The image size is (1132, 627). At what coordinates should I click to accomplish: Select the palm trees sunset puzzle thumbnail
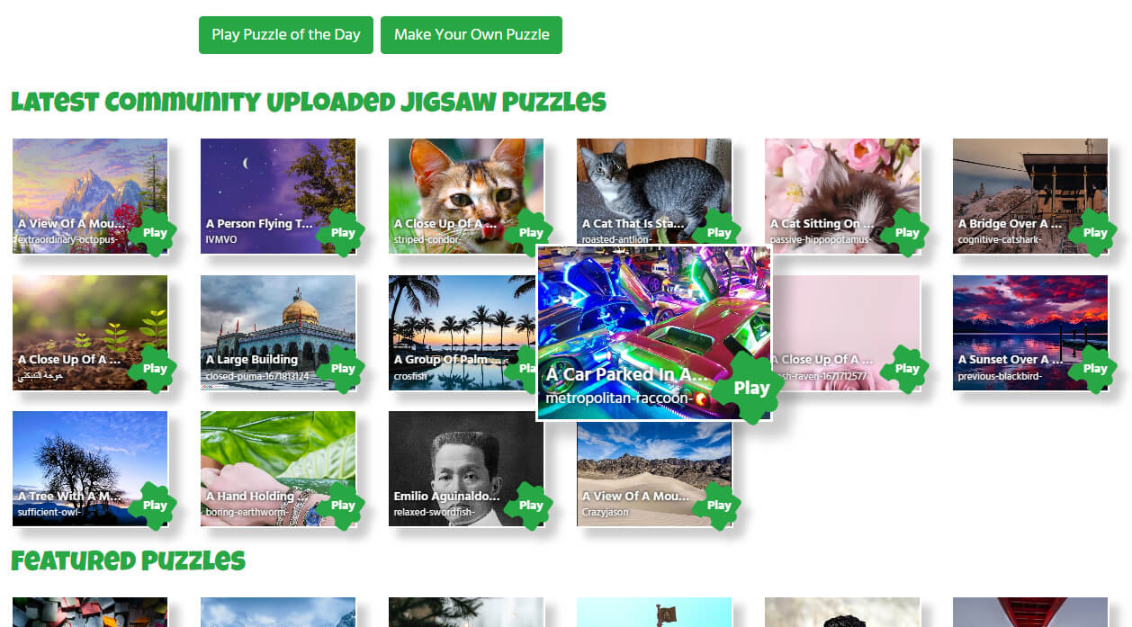pos(463,333)
